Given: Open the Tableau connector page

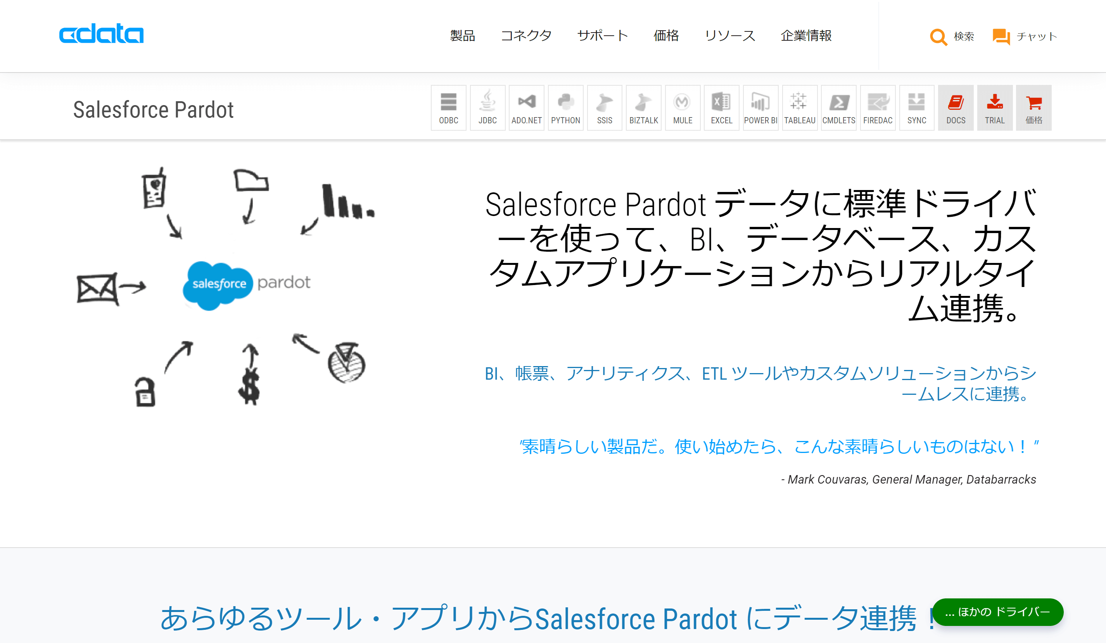Looking at the screenshot, I should click(x=800, y=107).
